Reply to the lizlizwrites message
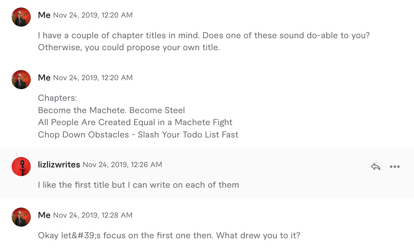This screenshot has height=251, width=414. pyautogui.click(x=376, y=167)
